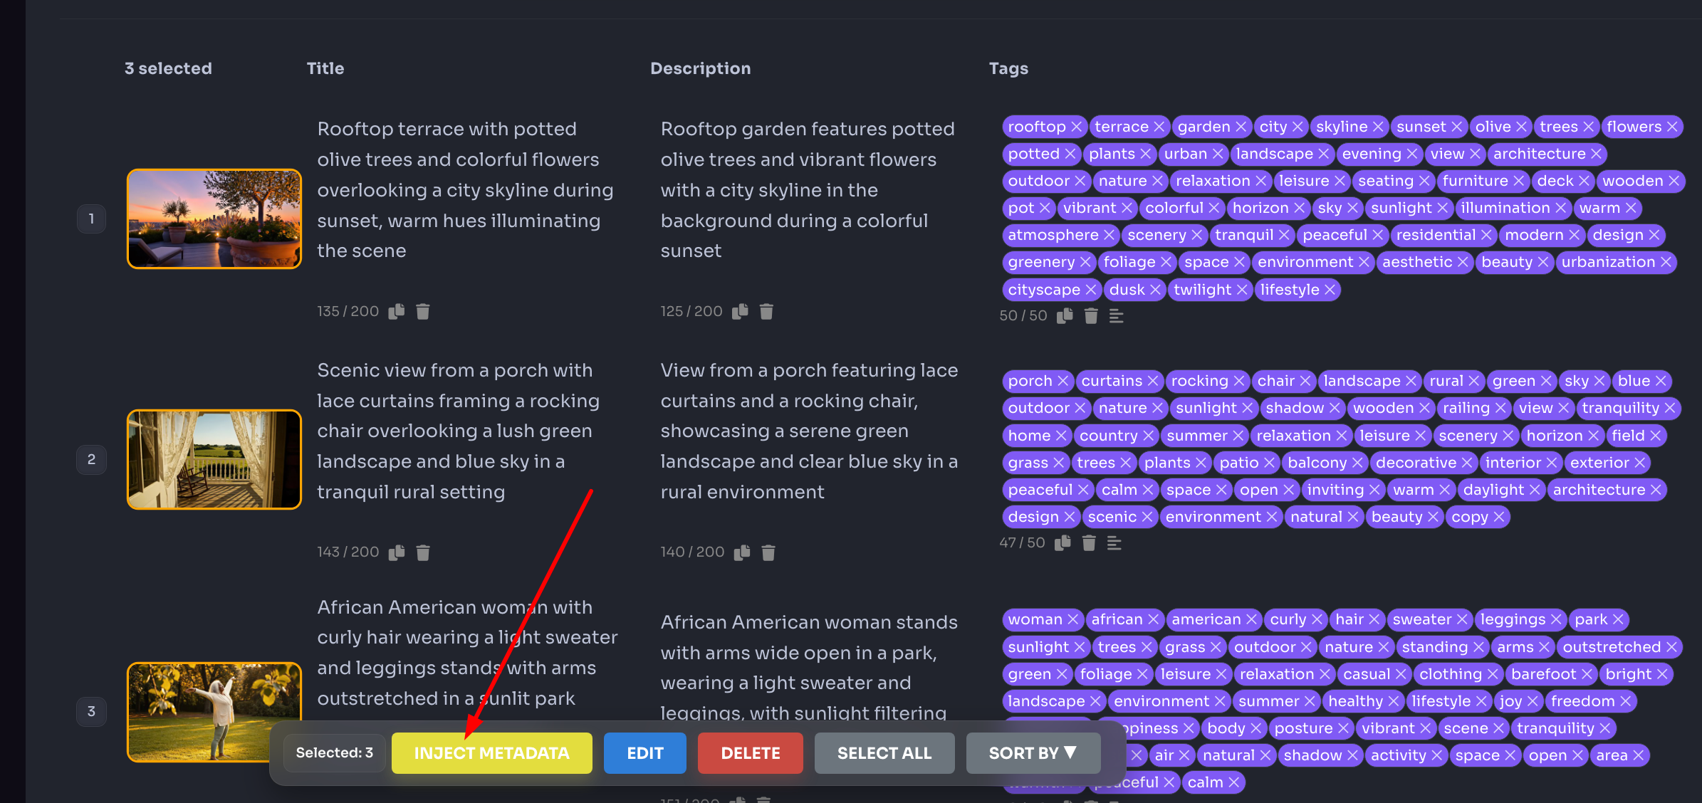1702x803 pixels.
Task: Open the SORT BY dropdown
Action: click(1033, 752)
